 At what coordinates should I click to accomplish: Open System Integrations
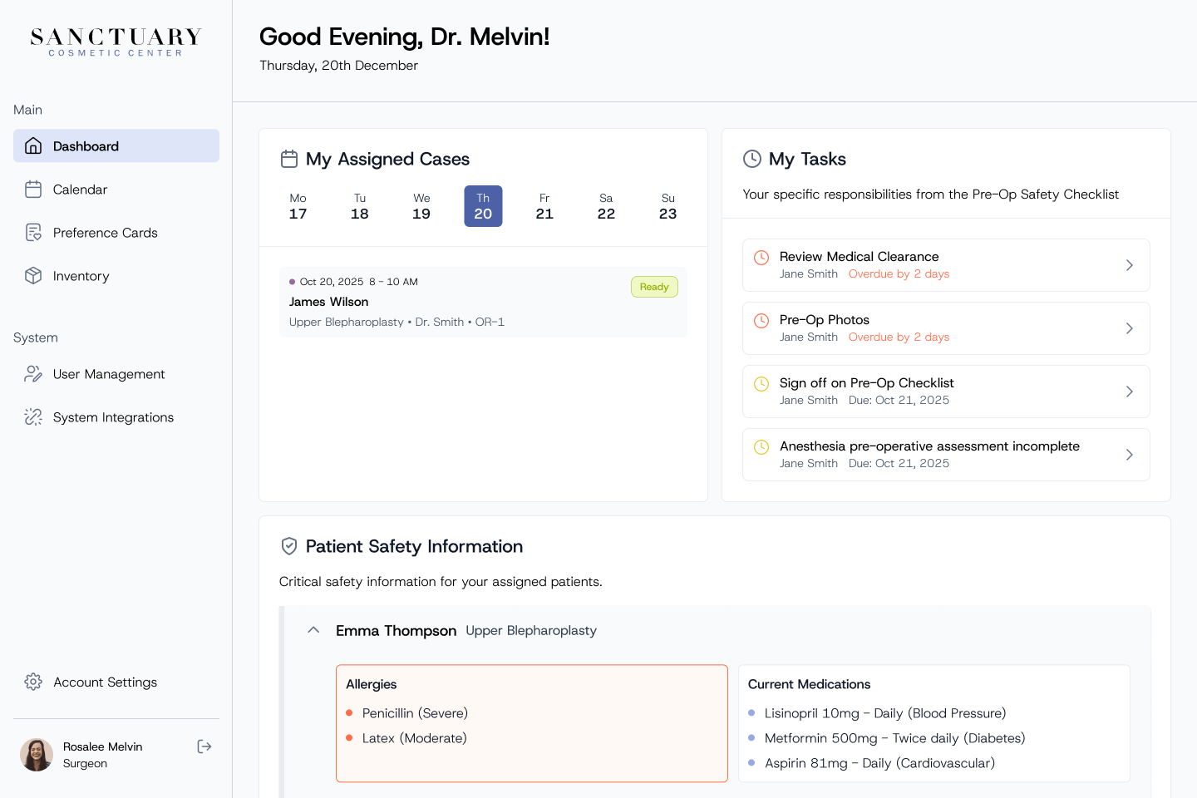(x=116, y=417)
